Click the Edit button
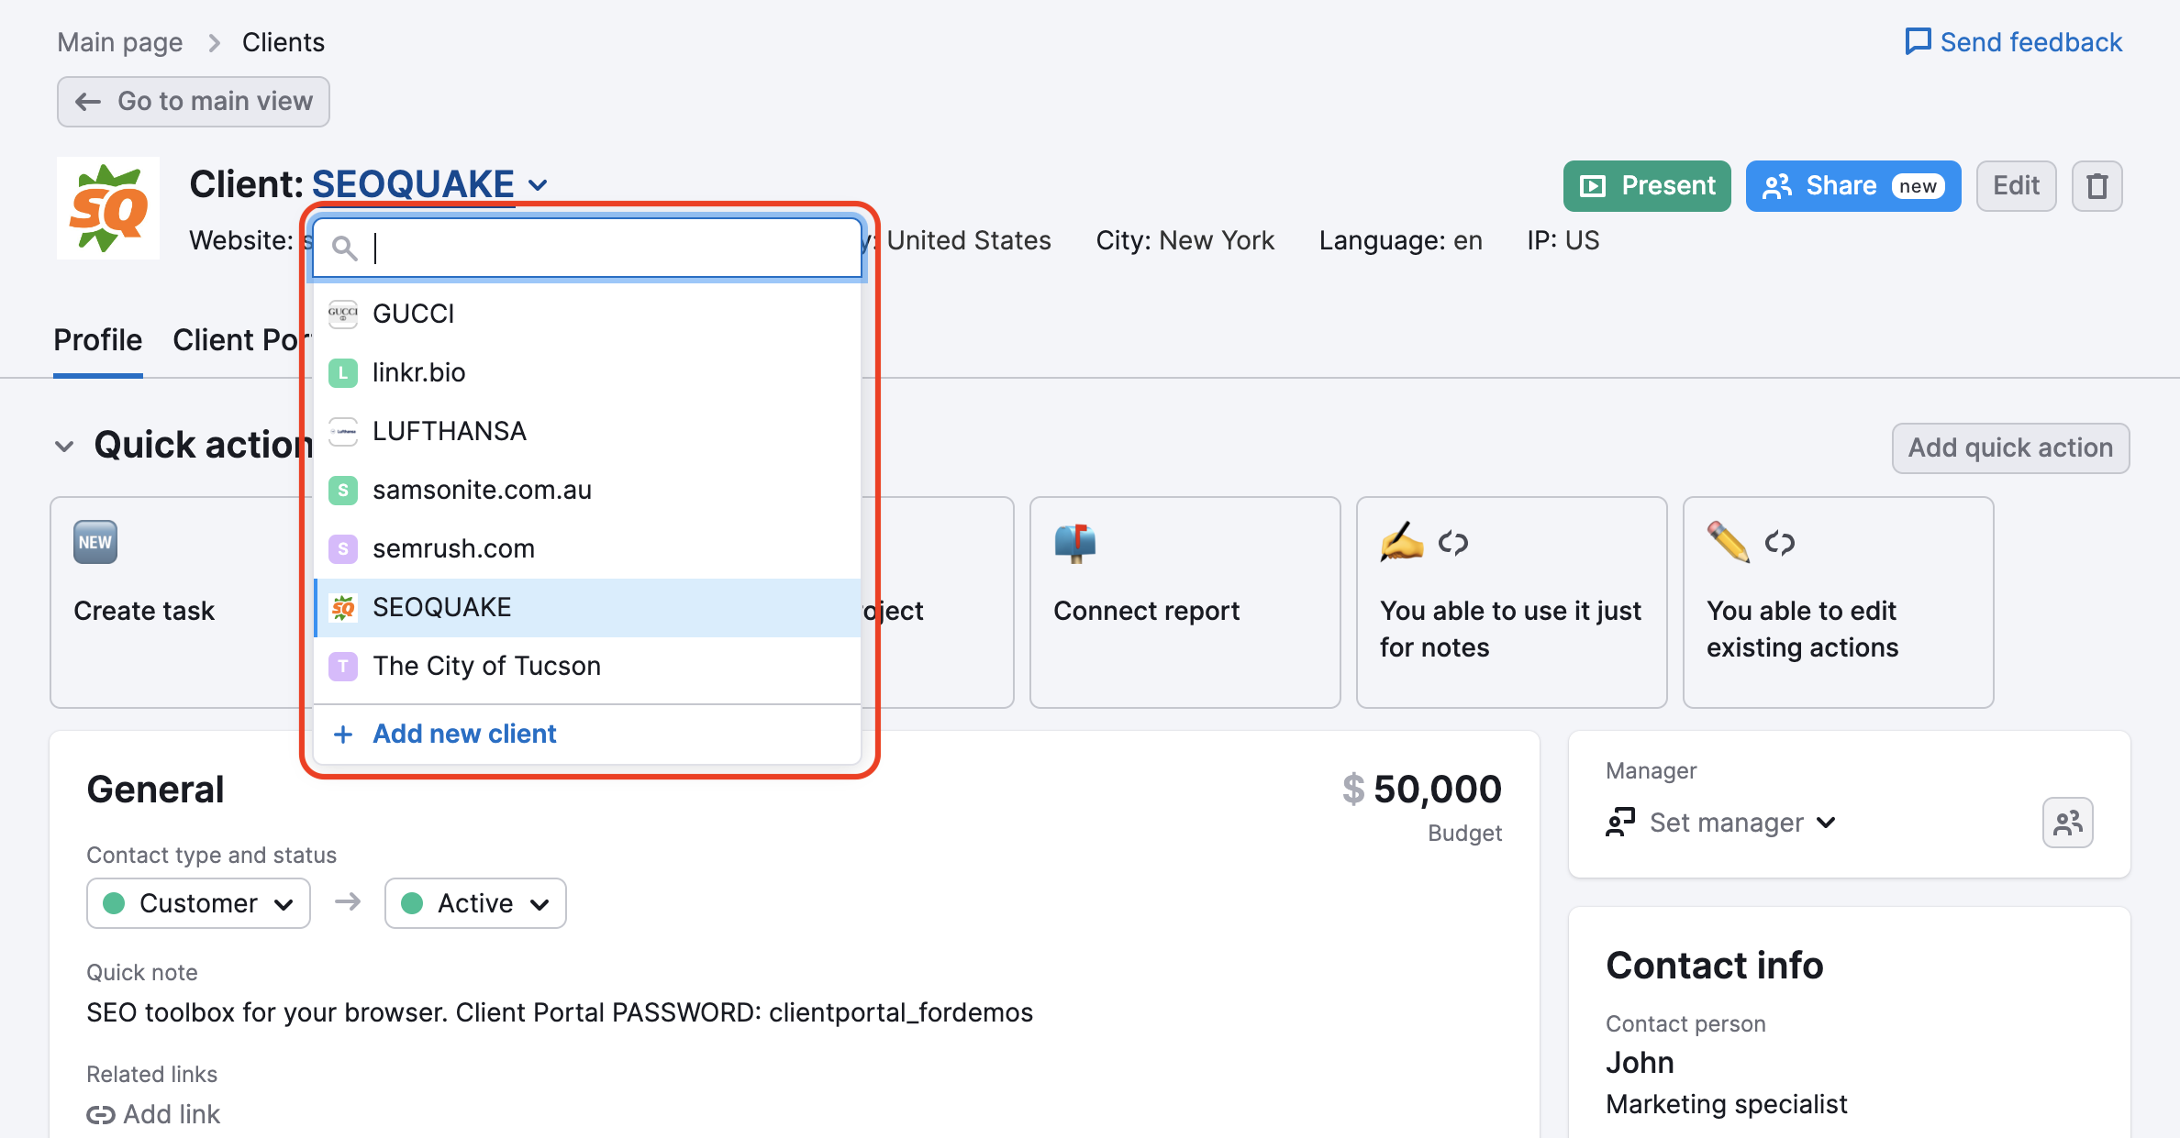The height and width of the screenshot is (1138, 2180). pos(2016,186)
